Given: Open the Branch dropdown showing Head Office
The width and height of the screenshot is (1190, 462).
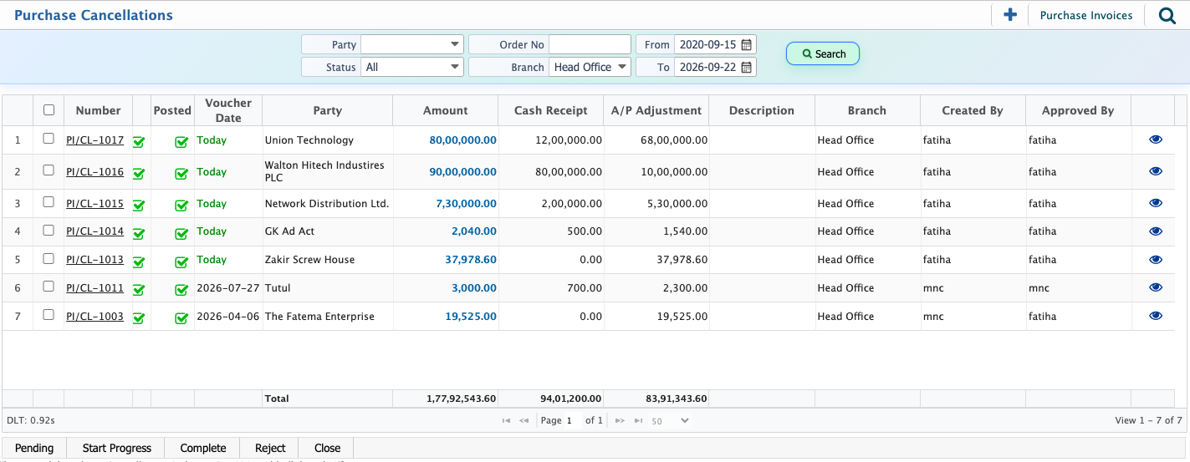Looking at the screenshot, I should pyautogui.click(x=590, y=67).
